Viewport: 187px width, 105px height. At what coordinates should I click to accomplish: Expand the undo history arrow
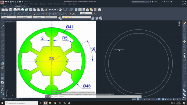pyautogui.click(x=53, y=10)
